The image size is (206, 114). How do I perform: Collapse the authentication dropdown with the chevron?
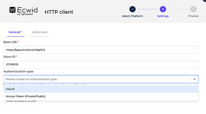[x=195, y=79]
